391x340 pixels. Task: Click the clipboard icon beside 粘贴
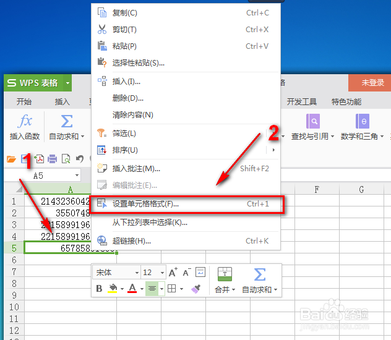(x=102, y=46)
